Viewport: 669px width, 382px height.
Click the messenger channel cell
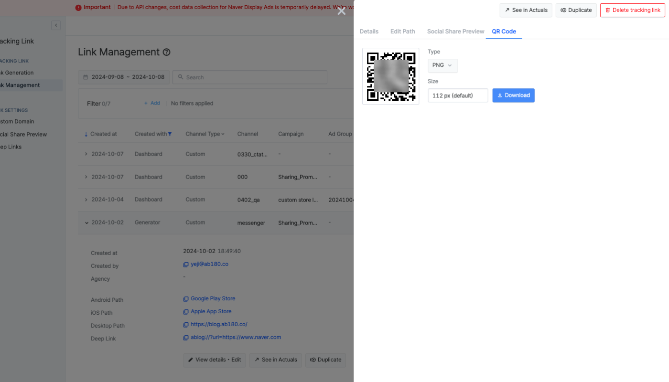(x=251, y=223)
